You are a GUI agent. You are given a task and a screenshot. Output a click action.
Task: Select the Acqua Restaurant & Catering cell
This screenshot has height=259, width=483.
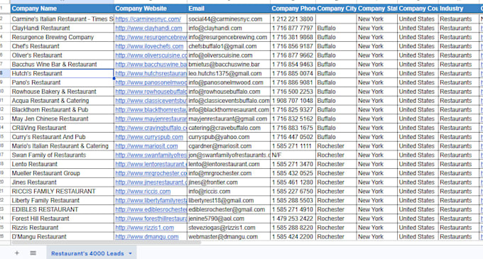63,101
